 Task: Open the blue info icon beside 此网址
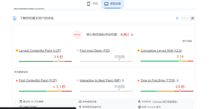tap(177, 18)
